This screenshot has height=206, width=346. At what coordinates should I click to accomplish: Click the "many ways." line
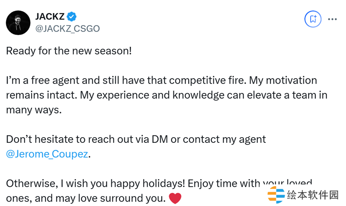pyautogui.click(x=34, y=110)
